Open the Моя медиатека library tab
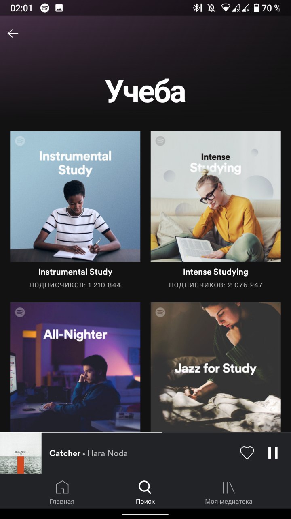This screenshot has width=291, height=519. click(x=228, y=493)
